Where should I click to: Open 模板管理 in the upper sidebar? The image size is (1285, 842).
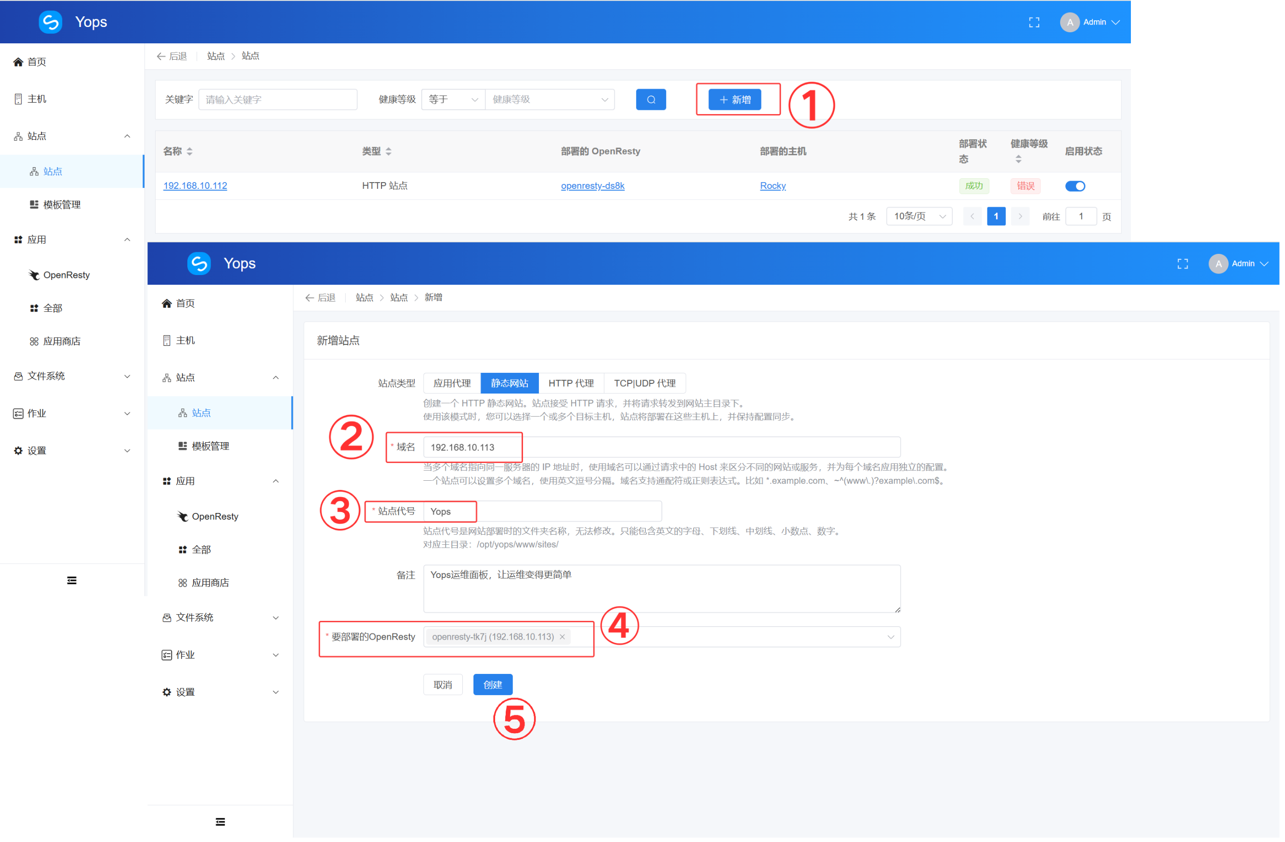(x=62, y=205)
